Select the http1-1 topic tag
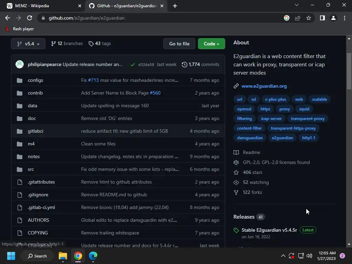Viewport: 352px width, 264px height. tap(309, 138)
